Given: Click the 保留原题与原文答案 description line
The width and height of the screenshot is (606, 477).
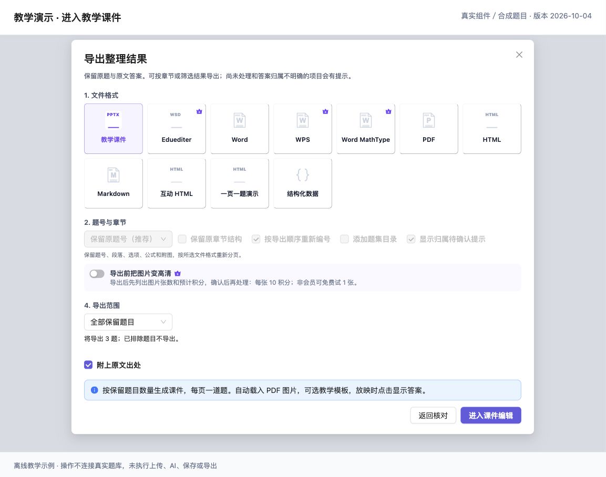Looking at the screenshot, I should 219,76.
